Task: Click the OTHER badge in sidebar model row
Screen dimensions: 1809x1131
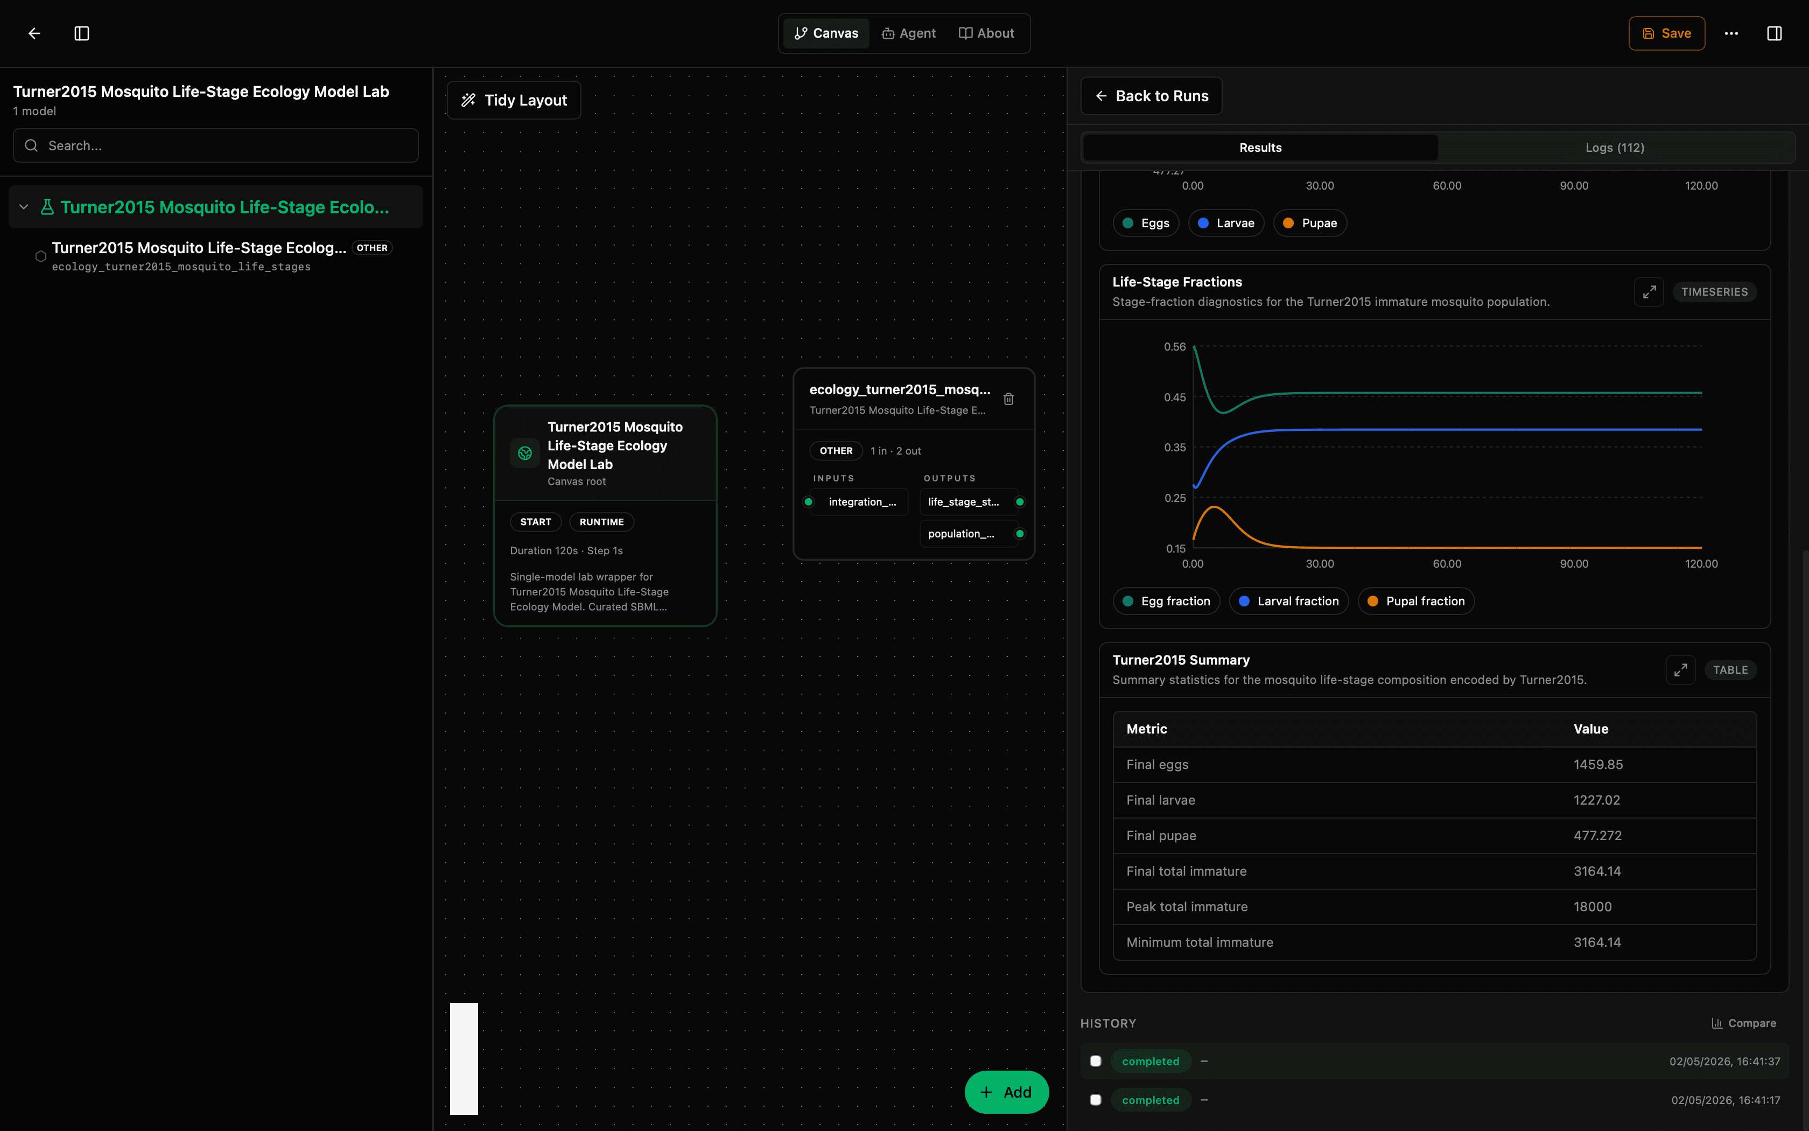Action: [x=371, y=248]
